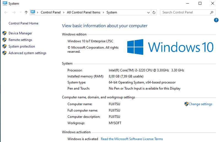Image resolution: width=219 pixels, height=142 pixels.
Task: Click the Back arrow navigation button
Action: point(6,12)
